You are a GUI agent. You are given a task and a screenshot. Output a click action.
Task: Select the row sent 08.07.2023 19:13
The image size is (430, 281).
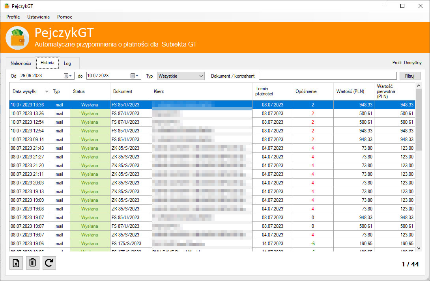coord(212,192)
